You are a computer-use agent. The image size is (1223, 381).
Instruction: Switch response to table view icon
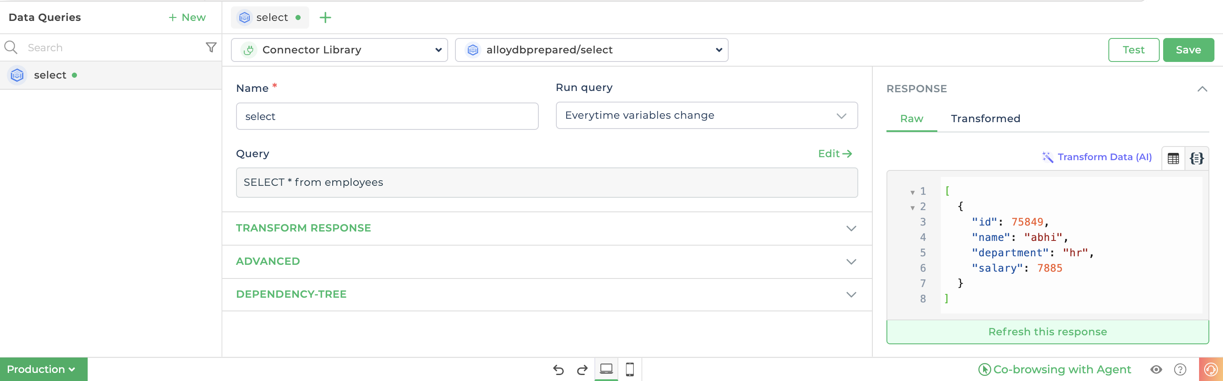pyautogui.click(x=1173, y=158)
